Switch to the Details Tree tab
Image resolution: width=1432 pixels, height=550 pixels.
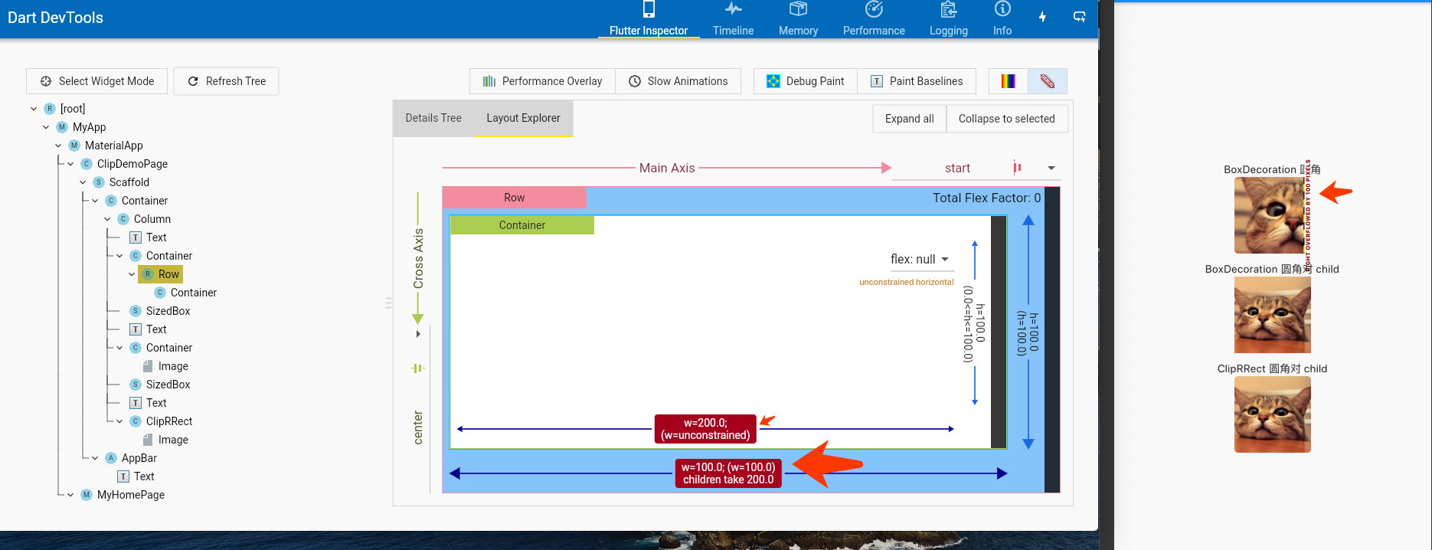433,118
